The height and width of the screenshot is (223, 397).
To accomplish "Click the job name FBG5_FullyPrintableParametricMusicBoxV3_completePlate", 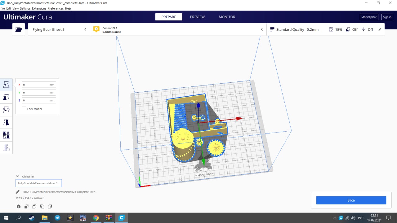I will click(x=59, y=192).
